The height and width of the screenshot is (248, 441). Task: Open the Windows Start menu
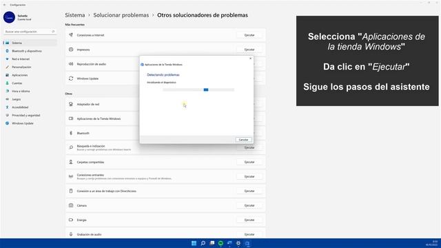[x=194, y=243]
